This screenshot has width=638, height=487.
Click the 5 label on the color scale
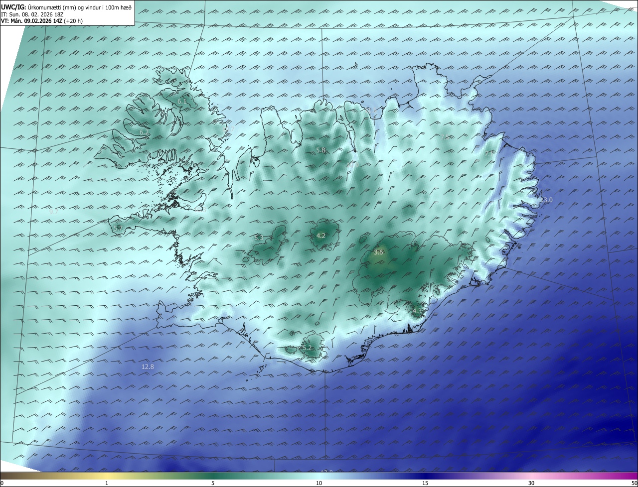click(213, 483)
